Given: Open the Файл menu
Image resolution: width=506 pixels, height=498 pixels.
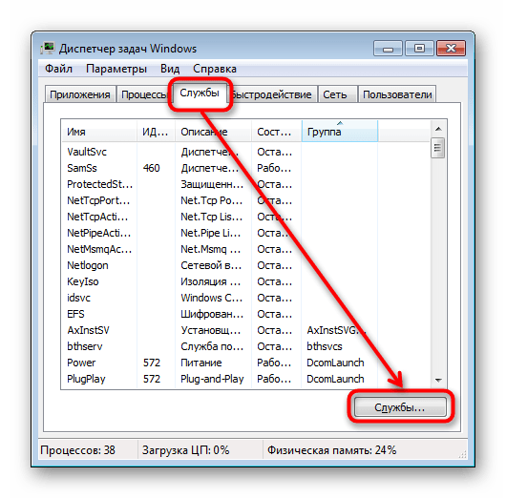Looking at the screenshot, I should [58, 69].
